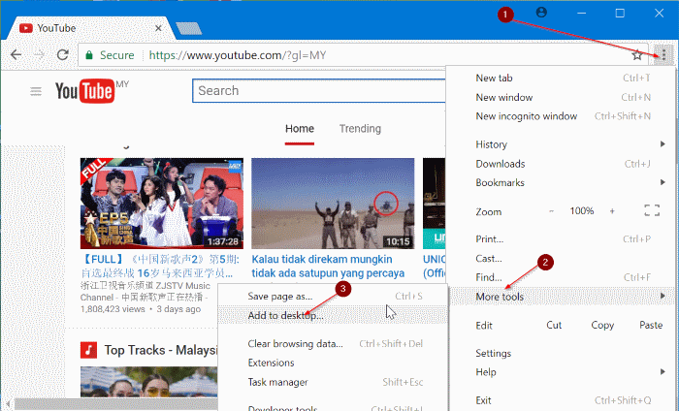Expand the More tools submenu
The height and width of the screenshot is (411, 679).
click(x=562, y=297)
